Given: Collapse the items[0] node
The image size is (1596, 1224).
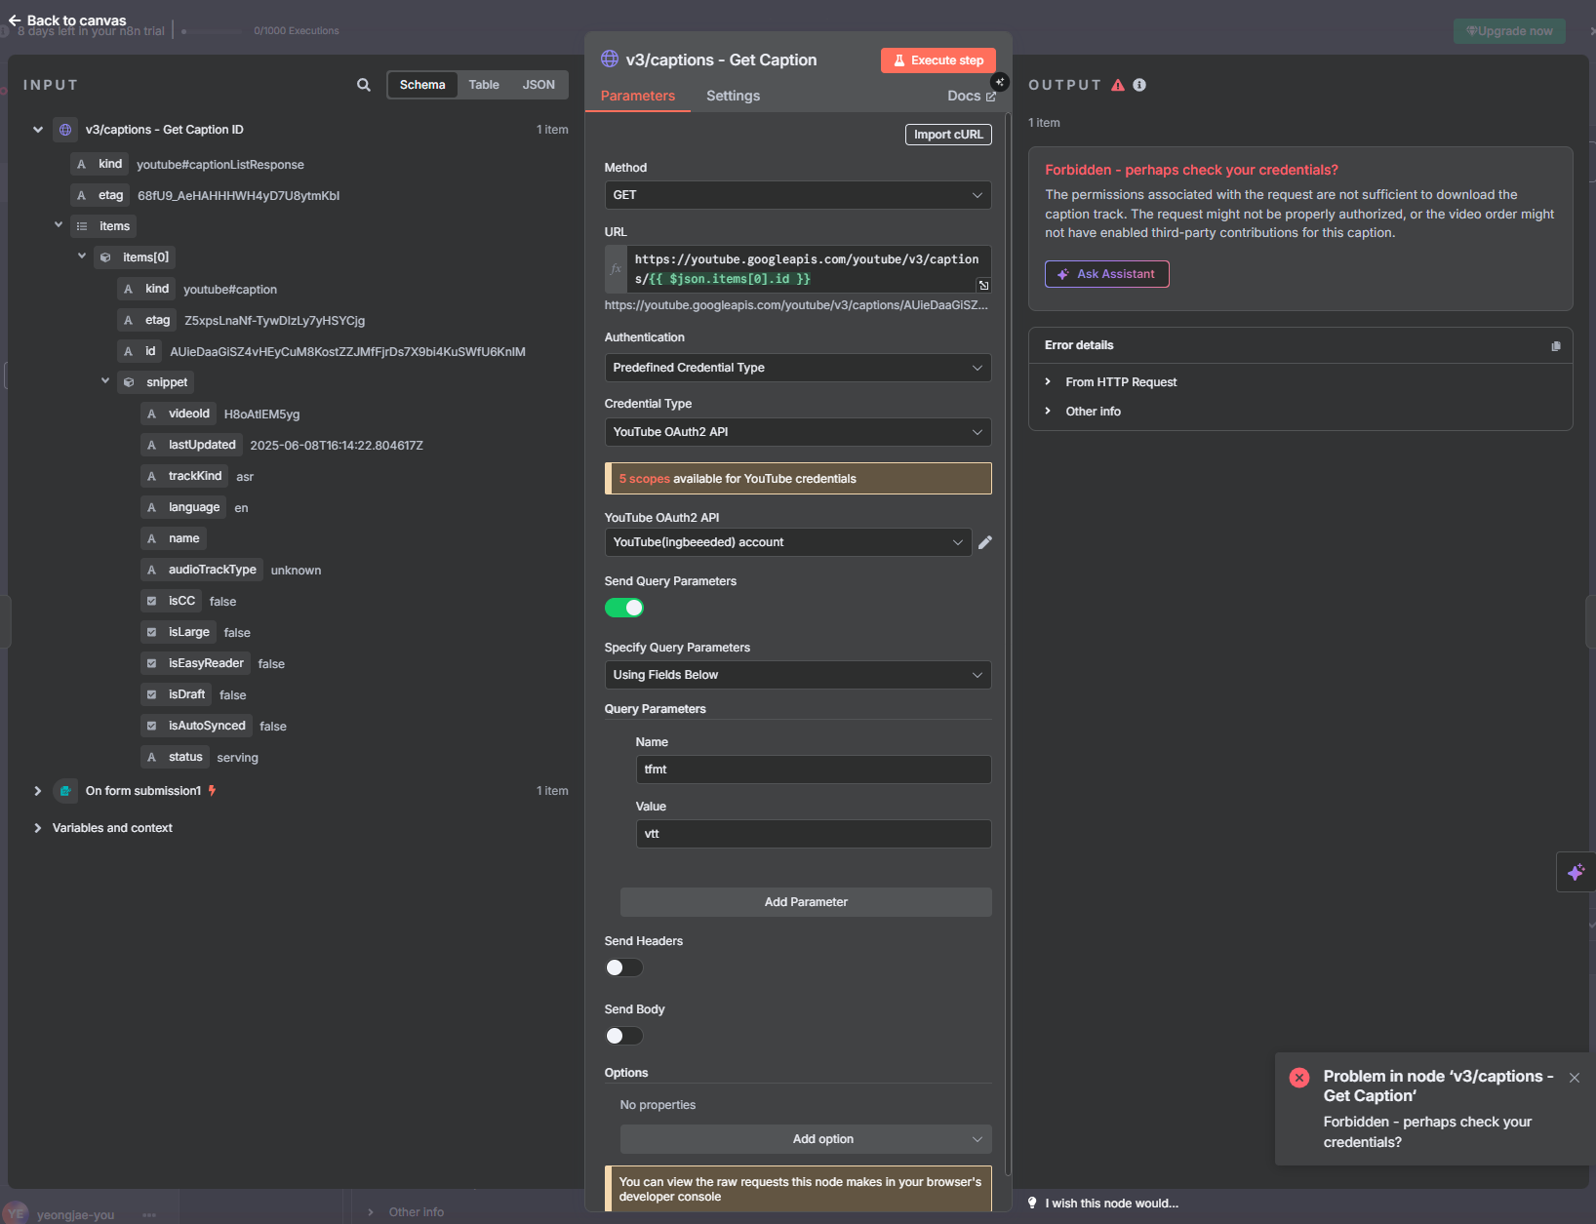Looking at the screenshot, I should point(82,257).
